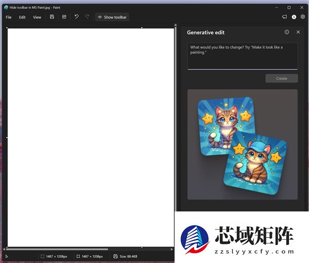Click the Redo arrow icon
Screen dimensions: 309x263
(87, 17)
